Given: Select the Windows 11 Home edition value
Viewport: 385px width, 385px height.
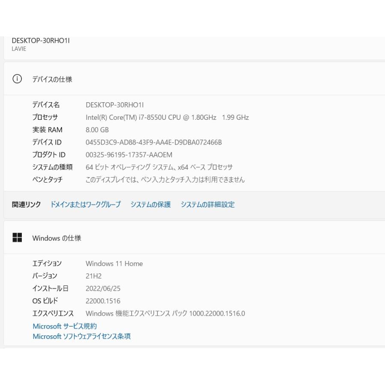Looking at the screenshot, I should pos(114,264).
